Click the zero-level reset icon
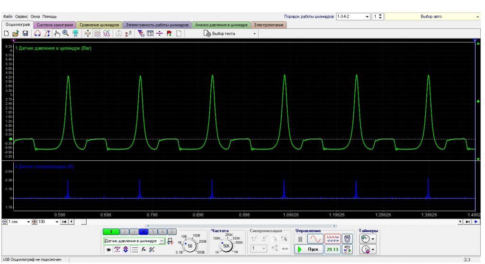The height and width of the screenshot is (264, 485). click(x=128, y=34)
